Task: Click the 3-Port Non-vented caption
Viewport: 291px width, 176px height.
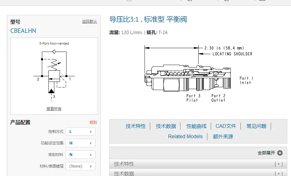Action: pos(54,43)
